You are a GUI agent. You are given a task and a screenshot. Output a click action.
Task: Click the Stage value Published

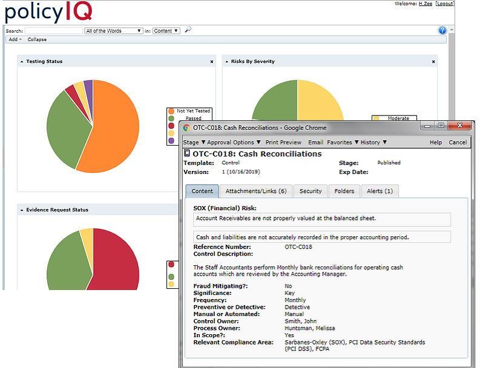[389, 163]
